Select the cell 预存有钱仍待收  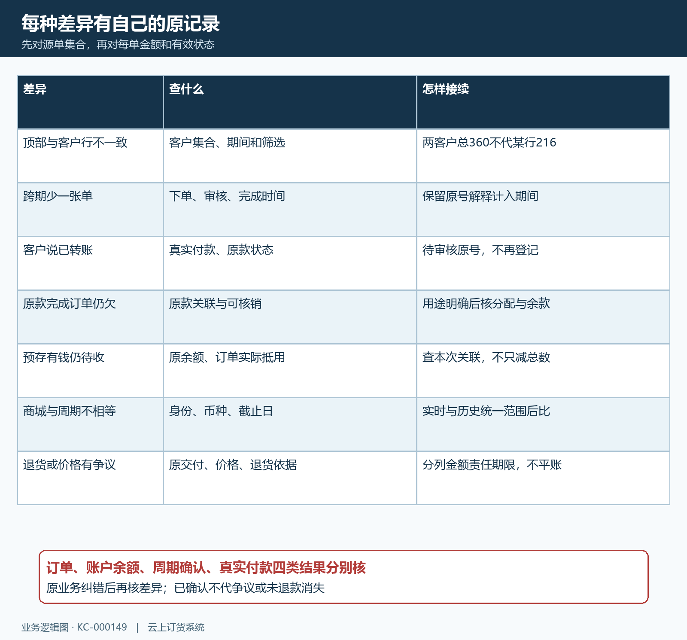pos(90,371)
